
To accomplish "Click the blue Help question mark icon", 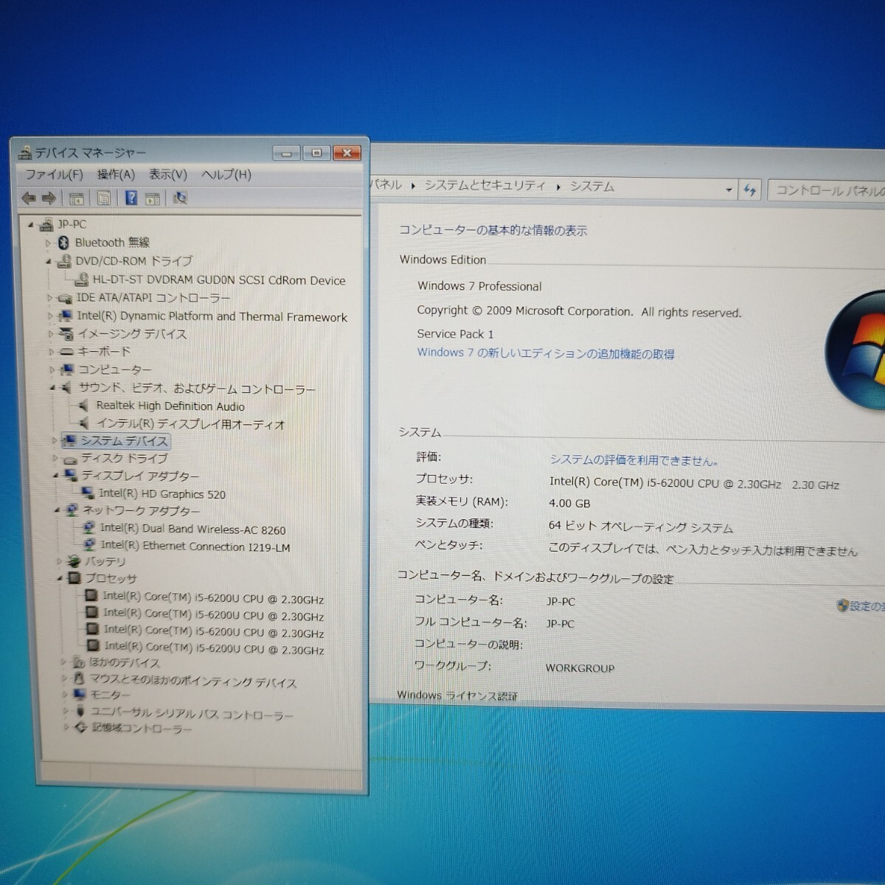I will (x=131, y=198).
